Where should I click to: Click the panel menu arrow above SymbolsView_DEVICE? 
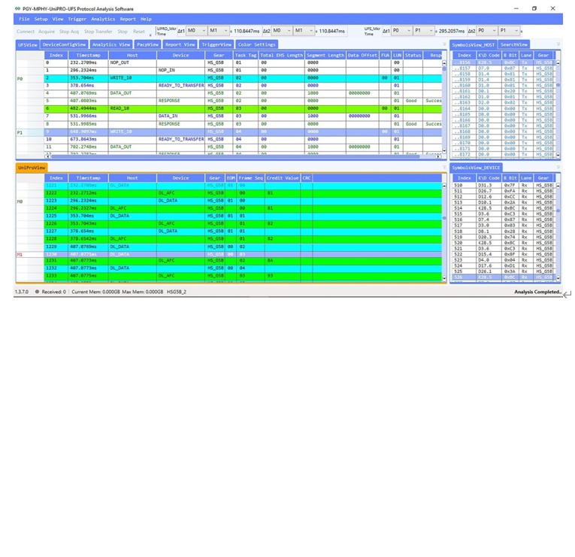click(558, 168)
